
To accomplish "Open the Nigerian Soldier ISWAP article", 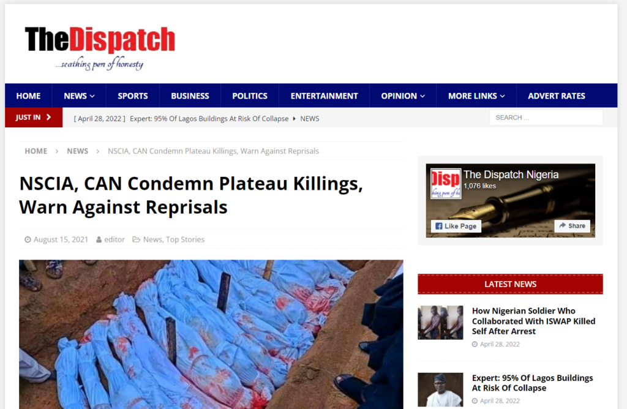I will pyautogui.click(x=533, y=321).
